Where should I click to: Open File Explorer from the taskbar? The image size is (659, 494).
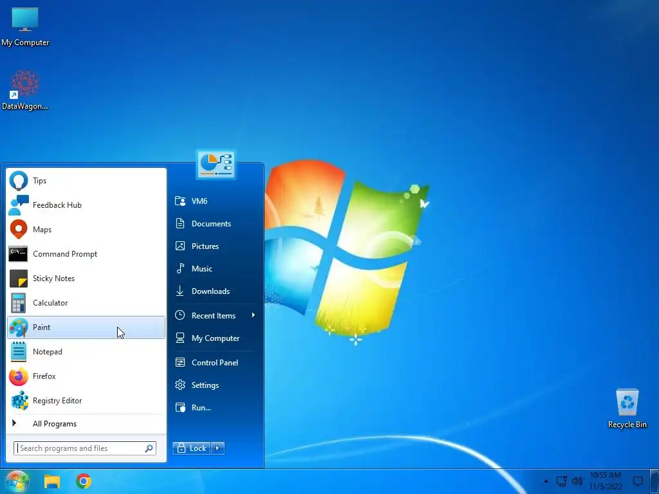pyautogui.click(x=52, y=481)
